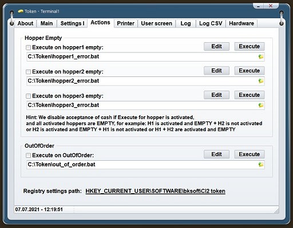The image size is (293, 228).
Task: Browse for hopper1 error file icon
Action: point(261,56)
